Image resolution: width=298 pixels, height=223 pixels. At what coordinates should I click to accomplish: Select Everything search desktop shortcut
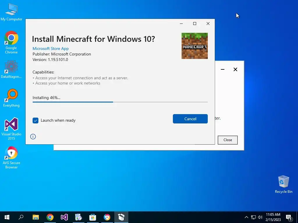click(x=11, y=98)
